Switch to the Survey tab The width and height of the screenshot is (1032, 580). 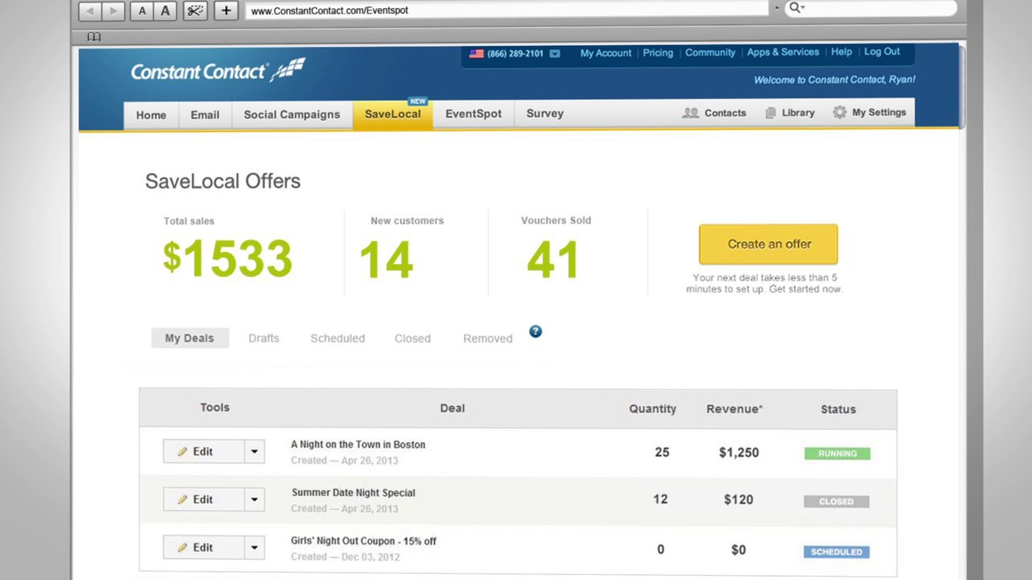[x=545, y=114]
